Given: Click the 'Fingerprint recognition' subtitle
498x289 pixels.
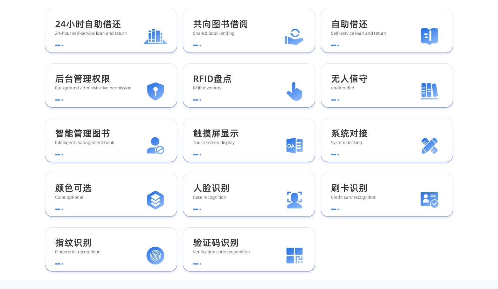Looking at the screenshot, I should 78,252.
